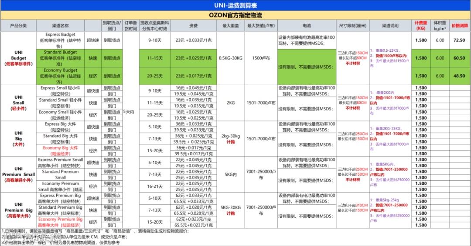Select the 2kg-30kg 计抛 weight cell
471x246 pixels.
point(231,139)
